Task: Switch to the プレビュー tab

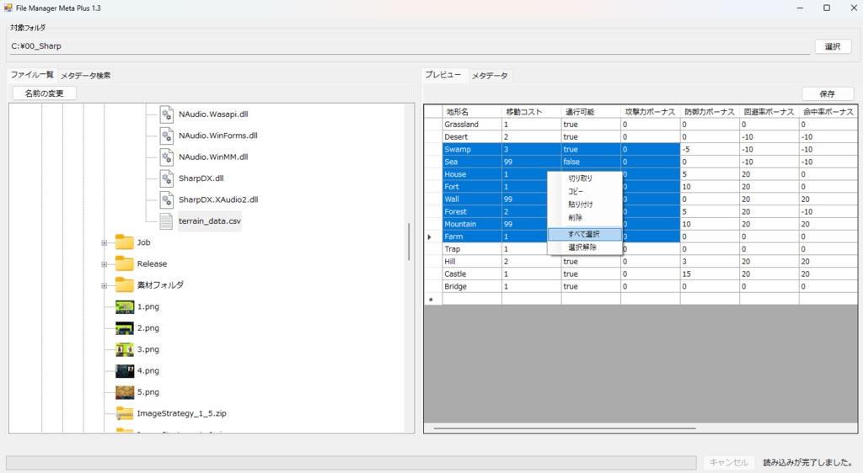Action: point(443,75)
